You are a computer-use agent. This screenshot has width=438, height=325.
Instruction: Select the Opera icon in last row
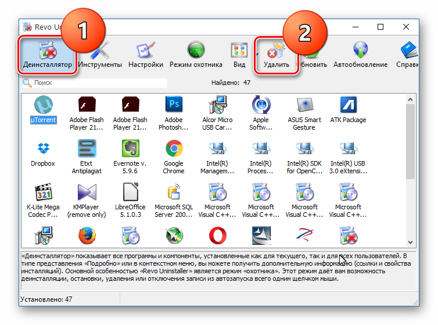[218, 235]
